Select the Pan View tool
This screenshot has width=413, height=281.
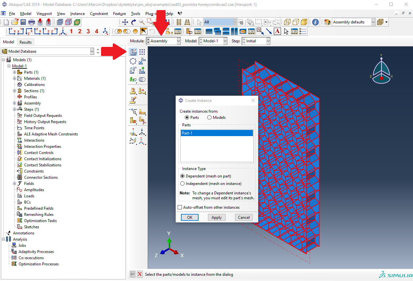125,22
